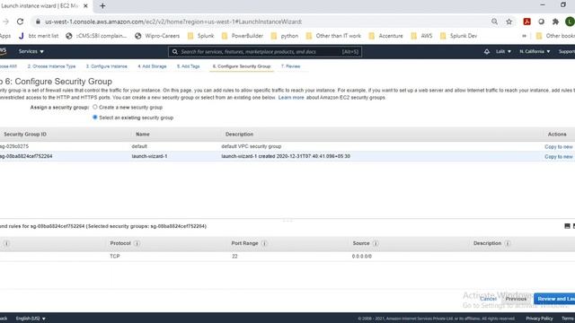Click the round extension icon beside the PDF icon
The image size is (575, 323).
click(x=541, y=22)
